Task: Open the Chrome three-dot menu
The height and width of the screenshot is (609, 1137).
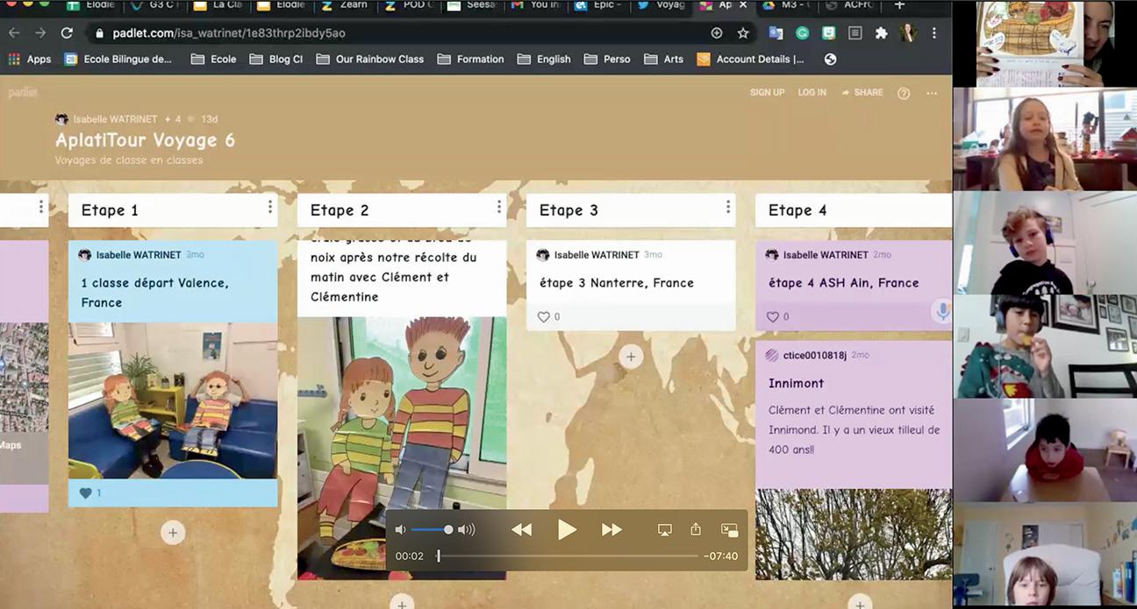Action: [933, 32]
